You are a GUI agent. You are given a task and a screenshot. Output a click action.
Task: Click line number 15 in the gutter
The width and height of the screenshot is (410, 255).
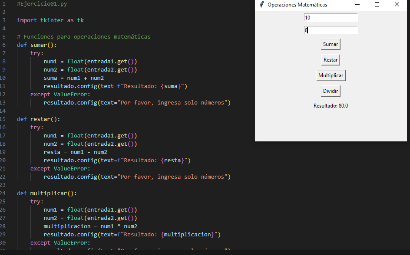4,119
